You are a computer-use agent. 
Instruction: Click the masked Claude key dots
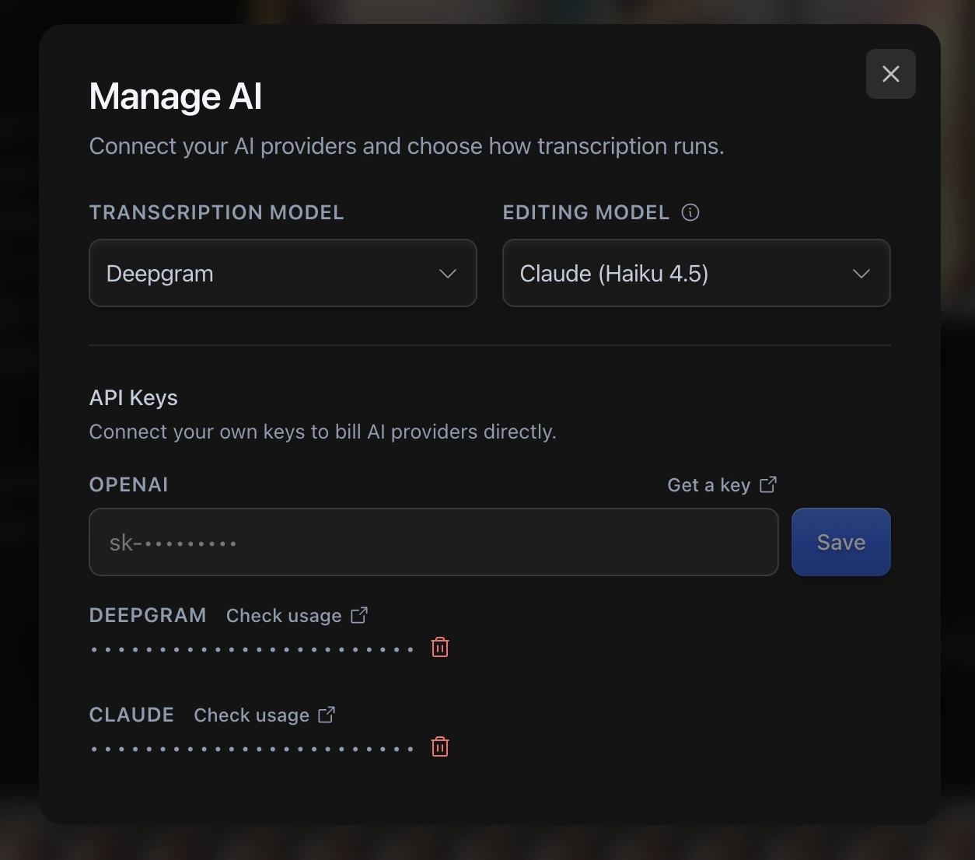253,749
